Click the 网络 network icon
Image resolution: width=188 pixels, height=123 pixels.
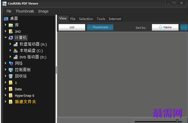click(x=11, y=63)
